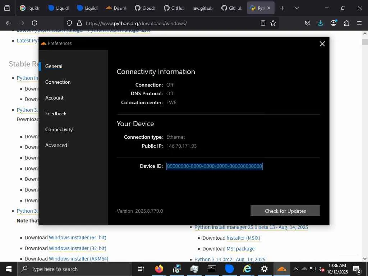The image size is (368, 276).
Task: Click the Cloudflare WARP taskbar icon
Action: (x=282, y=269)
